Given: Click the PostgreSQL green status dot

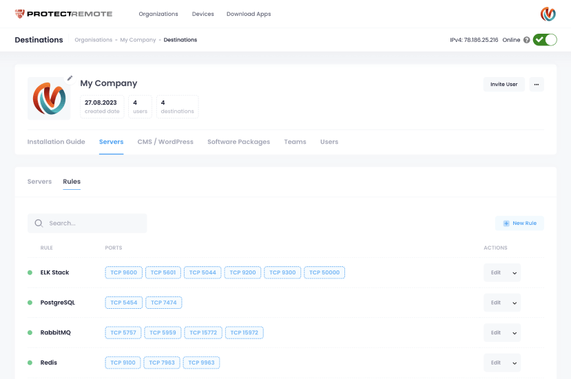Looking at the screenshot, I should (x=30, y=303).
